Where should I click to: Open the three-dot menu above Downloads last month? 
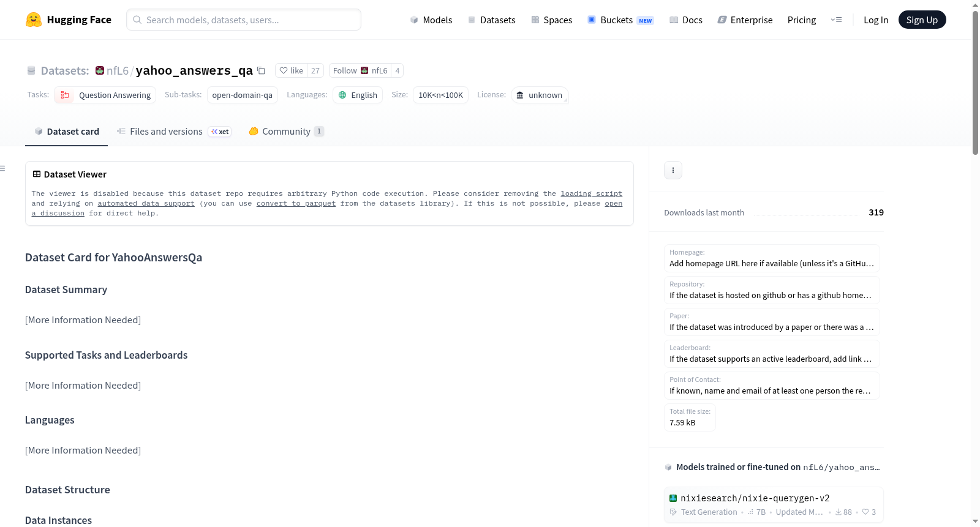point(673,170)
